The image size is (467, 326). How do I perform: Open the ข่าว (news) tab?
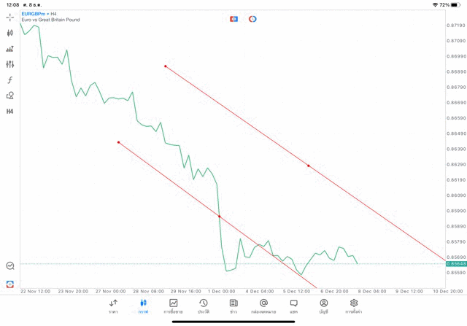[x=233, y=306]
